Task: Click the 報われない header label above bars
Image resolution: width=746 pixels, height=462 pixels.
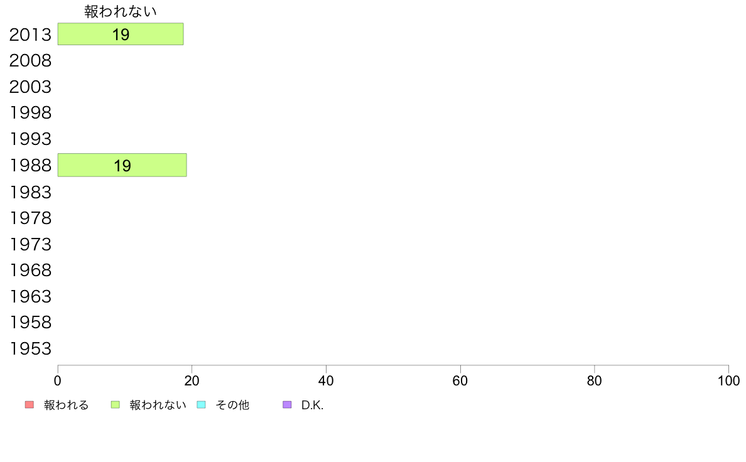Action: pos(121,11)
